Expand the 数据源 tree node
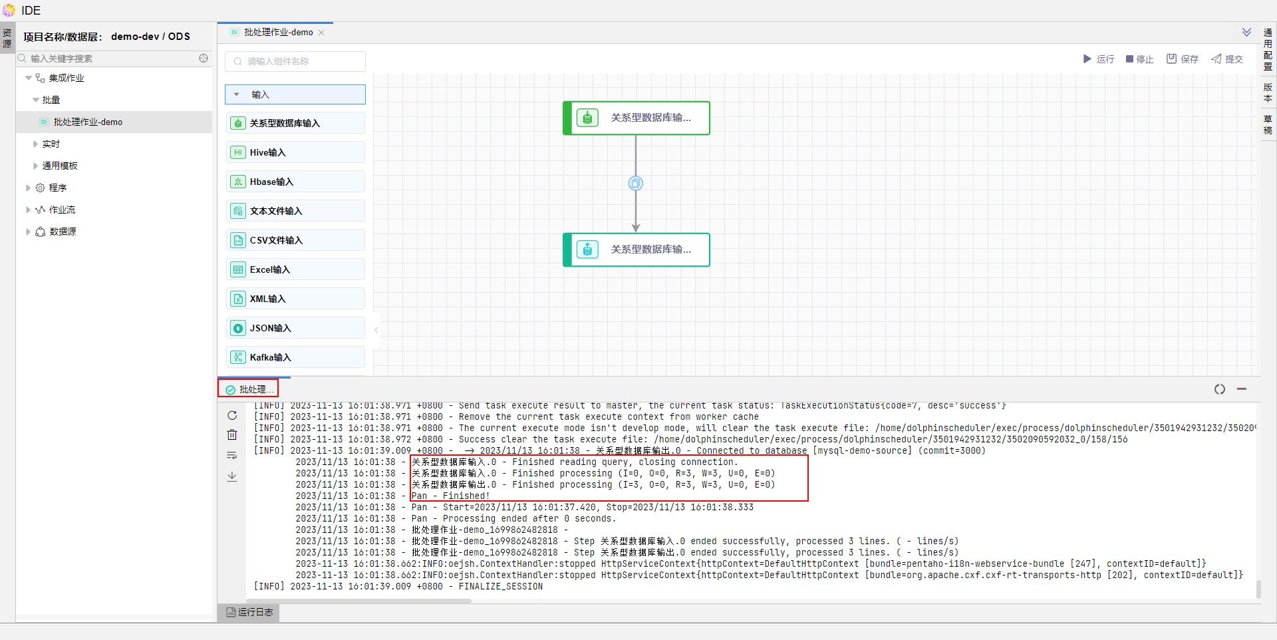Screen dimensions: 1277x640 (28, 232)
